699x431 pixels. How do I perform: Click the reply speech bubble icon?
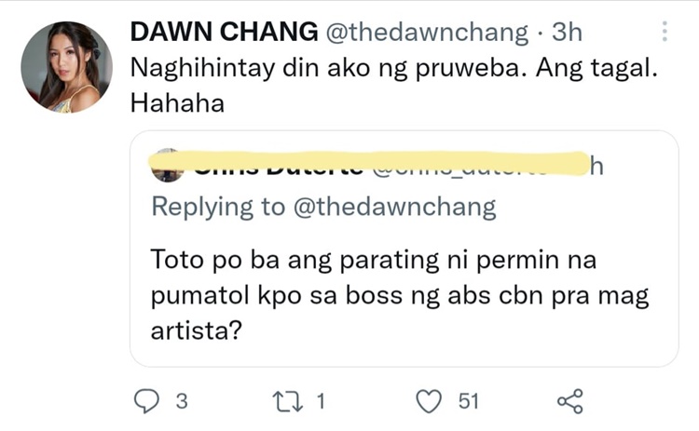point(147,401)
